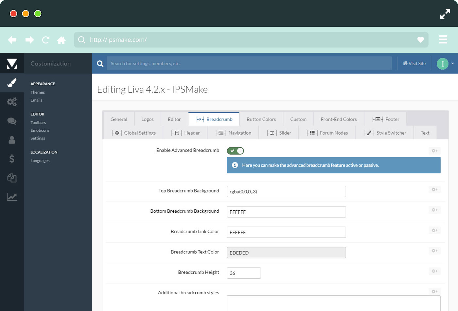Open Themes in the sidebar
Screen dimensions: 458x311
[x=38, y=92]
